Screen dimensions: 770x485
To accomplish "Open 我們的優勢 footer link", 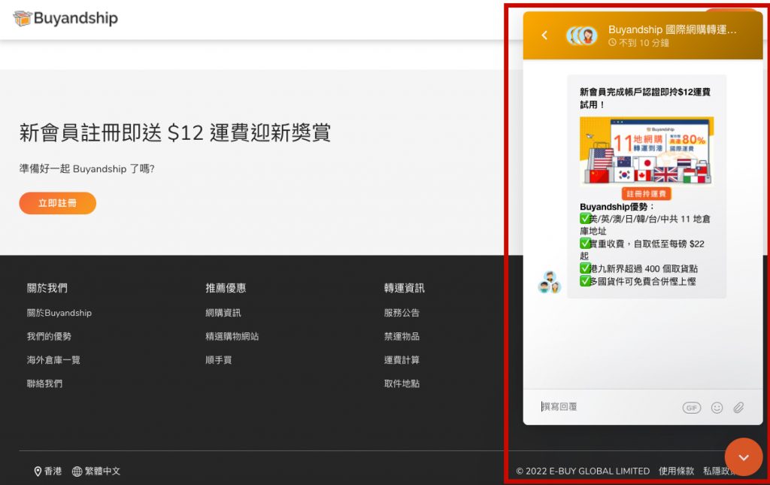I will click(x=49, y=337).
